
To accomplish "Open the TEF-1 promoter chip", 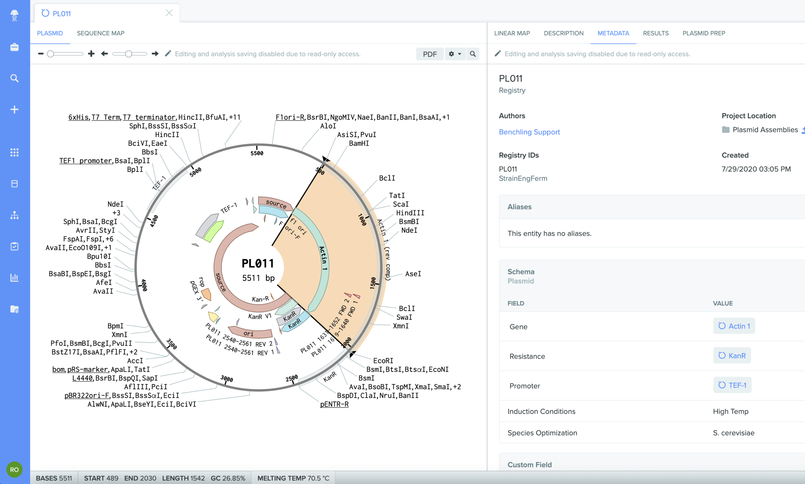I will pyautogui.click(x=732, y=385).
